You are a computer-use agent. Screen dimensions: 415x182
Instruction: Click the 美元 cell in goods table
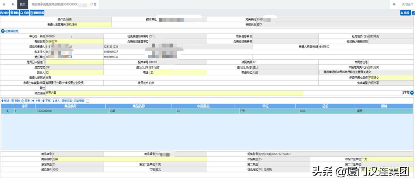point(384,111)
